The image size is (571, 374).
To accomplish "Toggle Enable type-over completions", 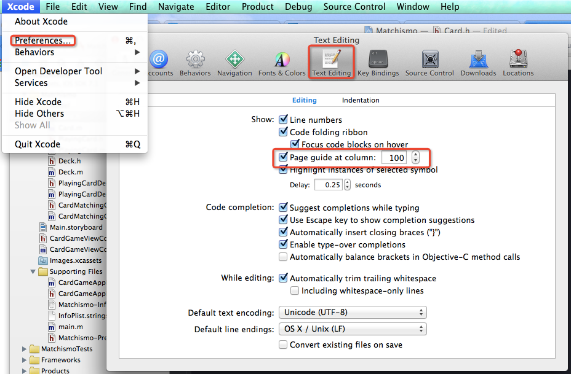I will tap(283, 244).
